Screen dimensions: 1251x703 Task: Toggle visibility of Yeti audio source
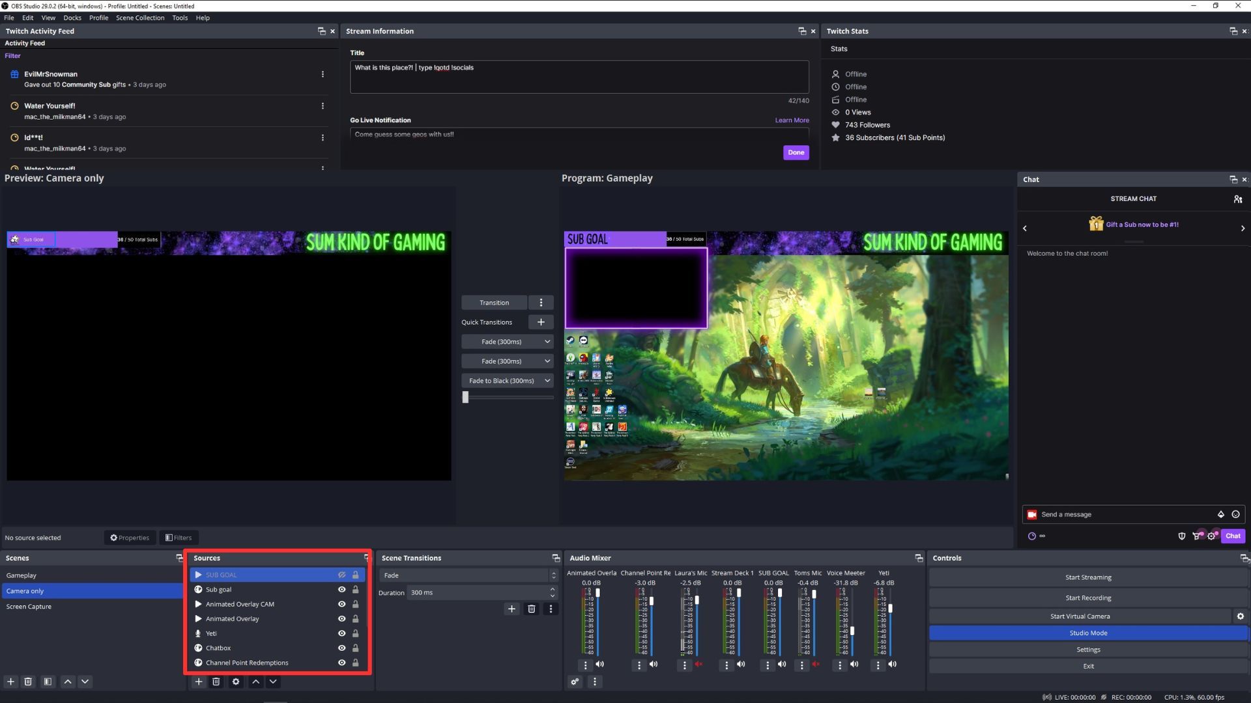[x=340, y=633]
